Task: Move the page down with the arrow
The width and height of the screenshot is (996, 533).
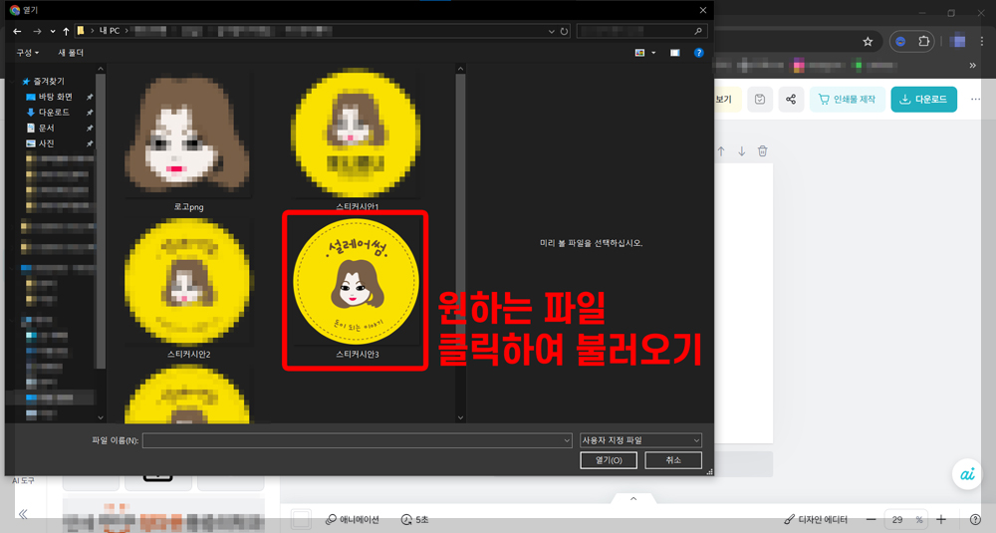Action: point(741,151)
